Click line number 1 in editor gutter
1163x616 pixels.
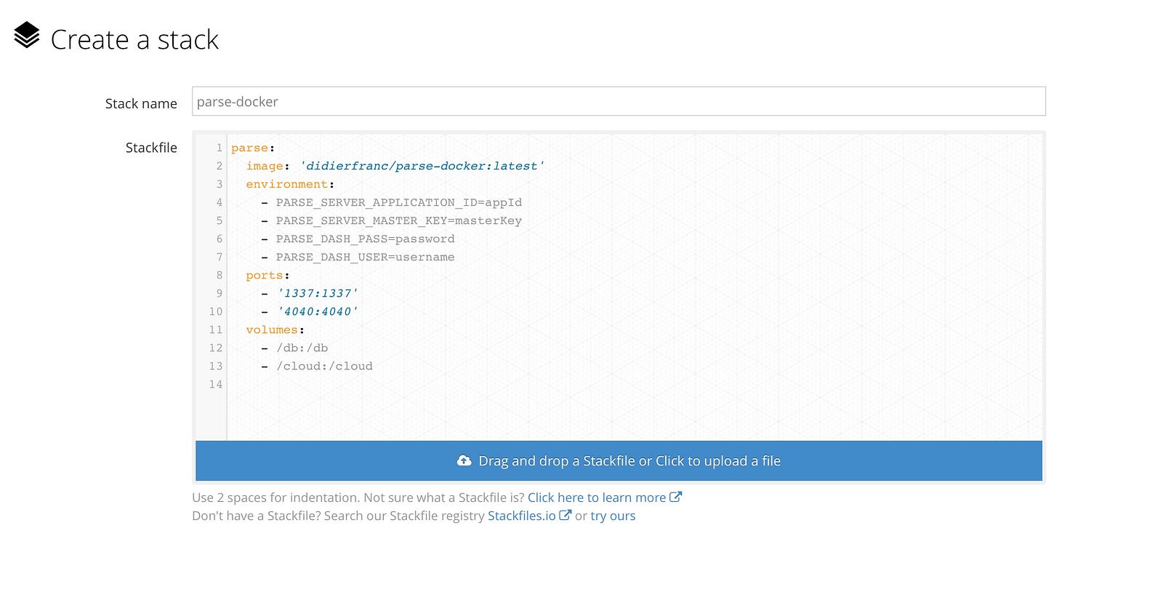click(220, 148)
